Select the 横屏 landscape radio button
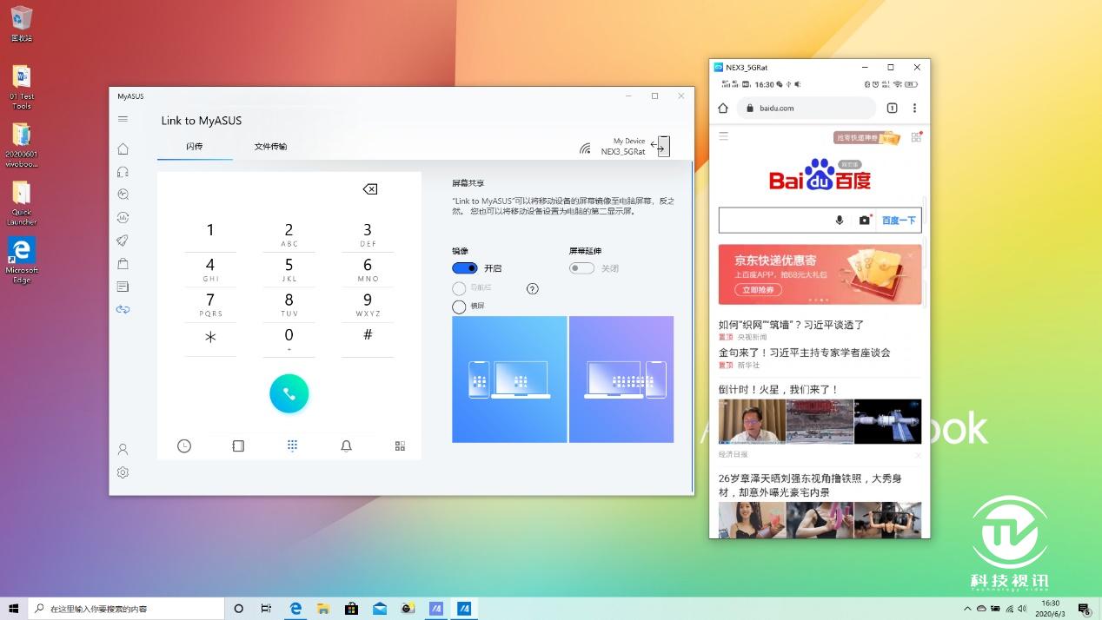The image size is (1102, 620). tap(459, 306)
